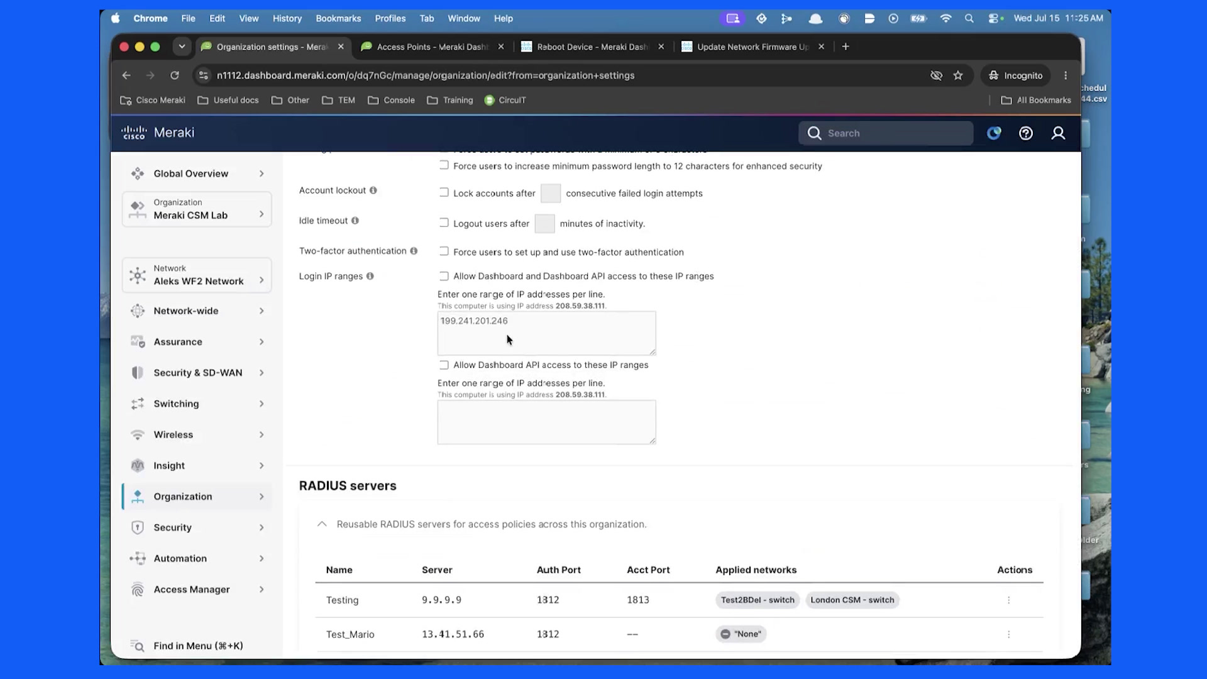Click the info icon next to Account lockout
1207x679 pixels.
tap(373, 190)
